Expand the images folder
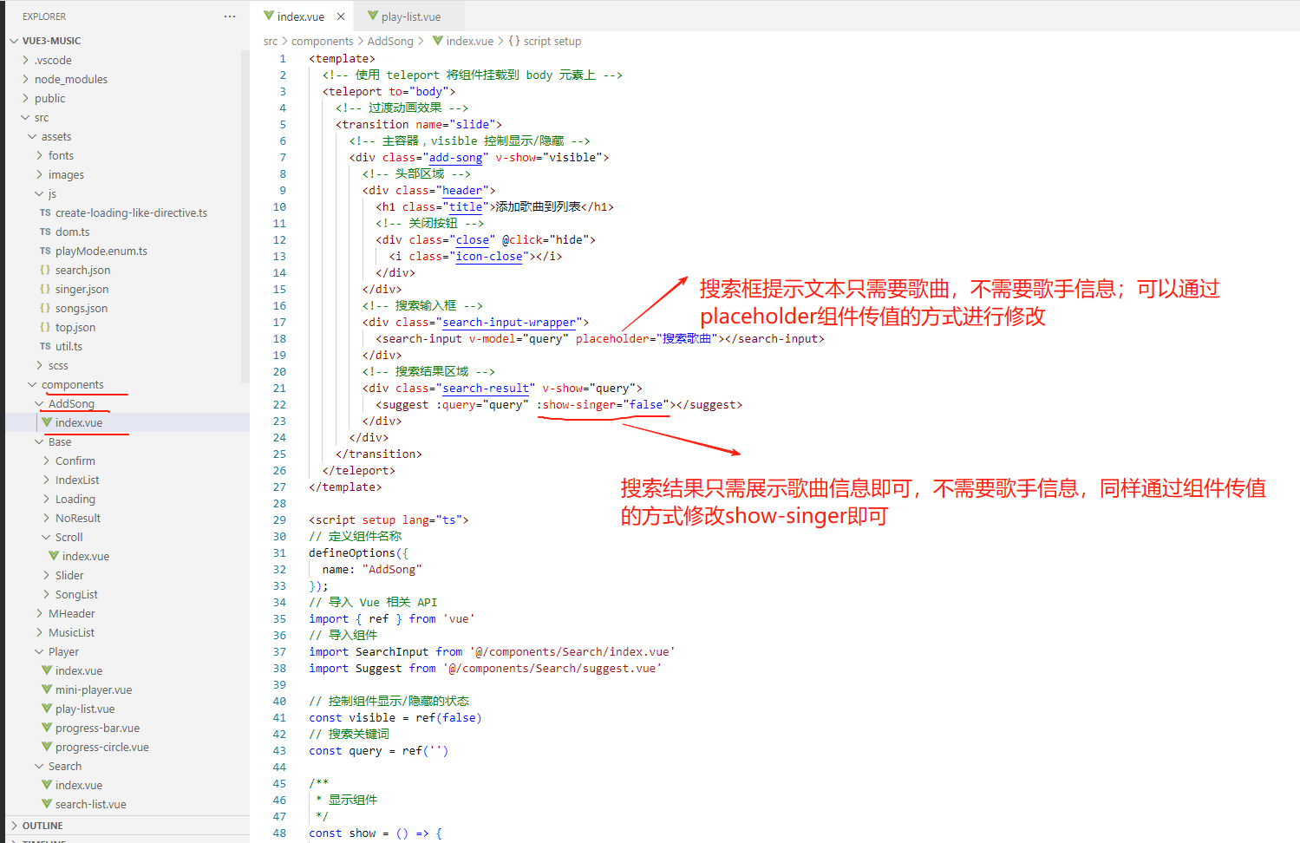This screenshot has width=1300, height=843. [x=40, y=174]
